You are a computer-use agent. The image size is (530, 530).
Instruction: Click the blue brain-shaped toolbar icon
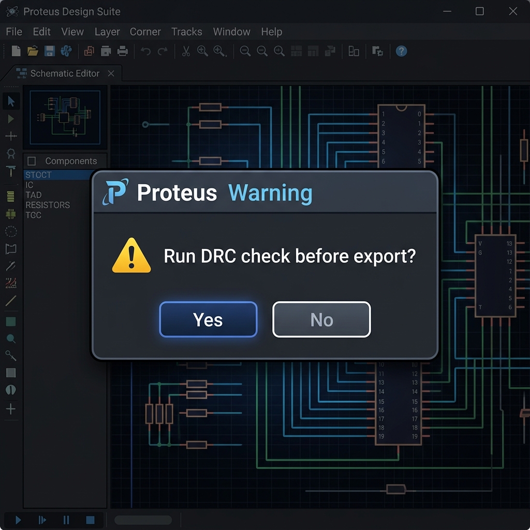pos(66,51)
